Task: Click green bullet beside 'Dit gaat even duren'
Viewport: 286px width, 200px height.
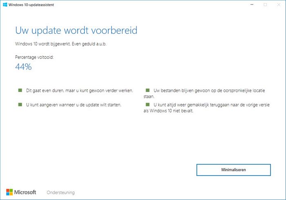Action: [20, 90]
